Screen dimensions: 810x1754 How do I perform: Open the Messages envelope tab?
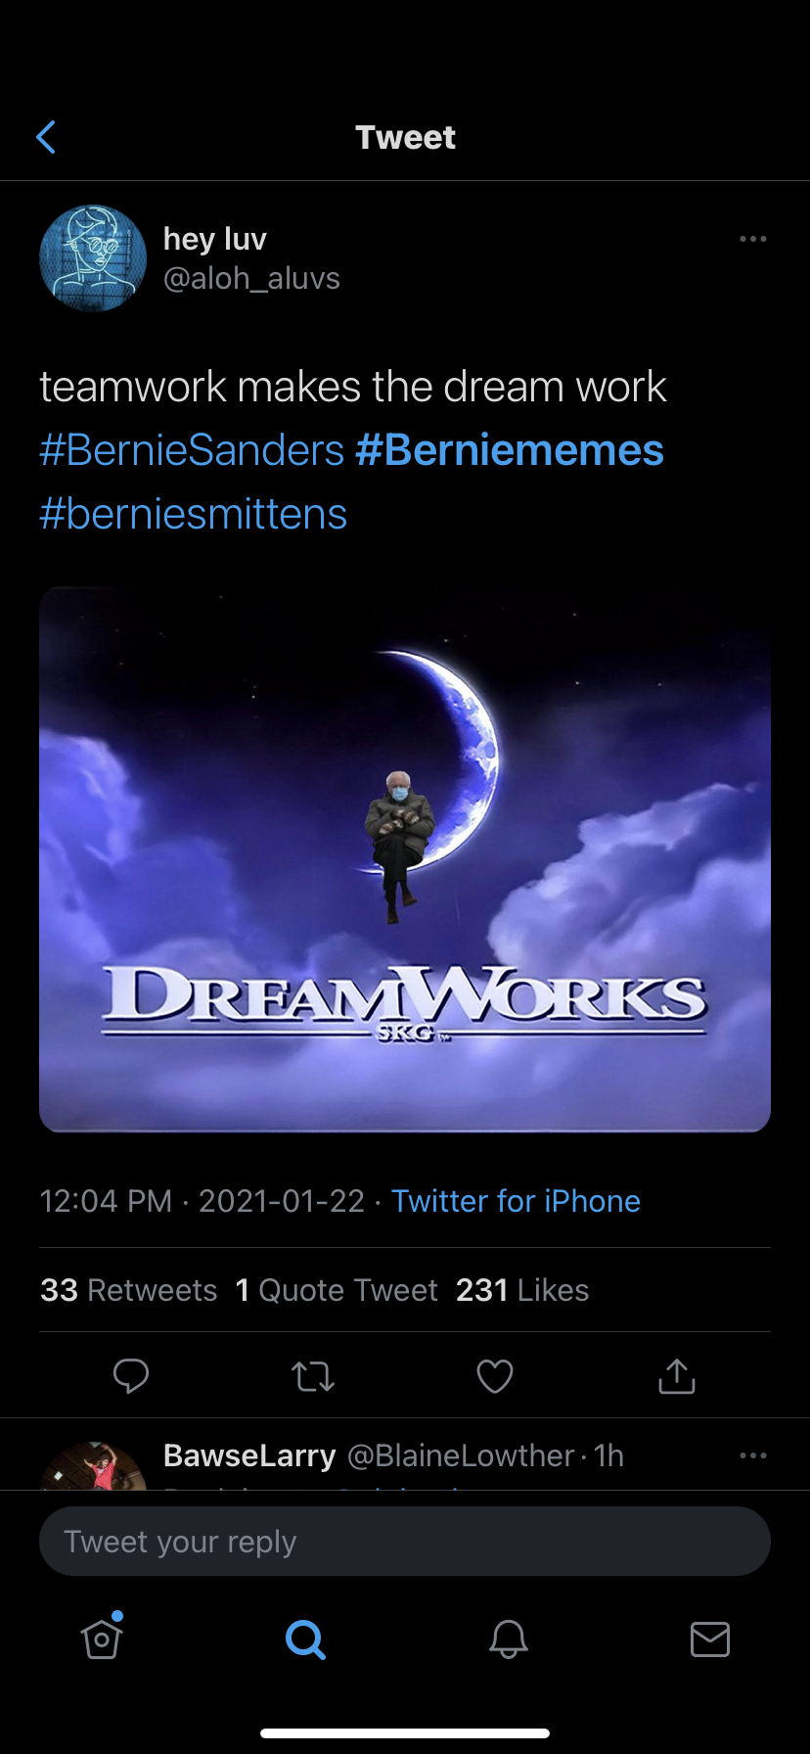(x=710, y=1639)
